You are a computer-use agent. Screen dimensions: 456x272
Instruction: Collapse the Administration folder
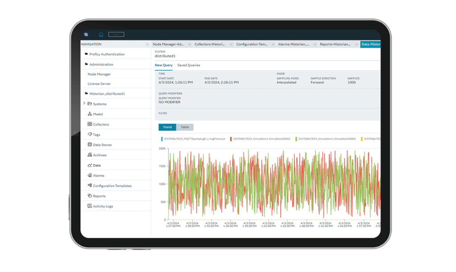tap(86, 65)
